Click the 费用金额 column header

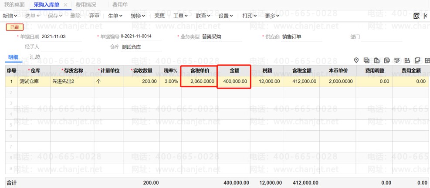411,71
